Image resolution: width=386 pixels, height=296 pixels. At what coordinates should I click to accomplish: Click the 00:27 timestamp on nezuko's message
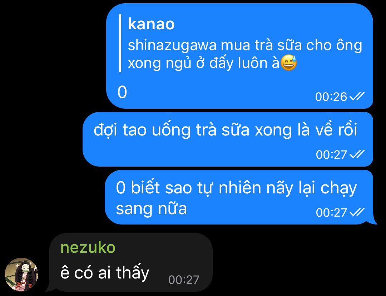click(184, 280)
